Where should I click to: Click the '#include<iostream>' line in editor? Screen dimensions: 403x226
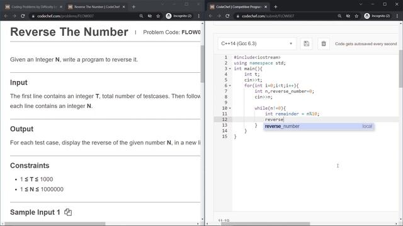[x=257, y=57]
